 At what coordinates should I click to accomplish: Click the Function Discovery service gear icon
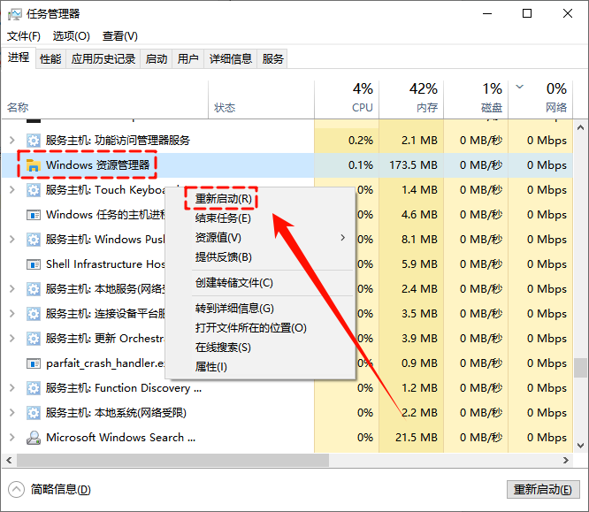pyautogui.click(x=34, y=387)
